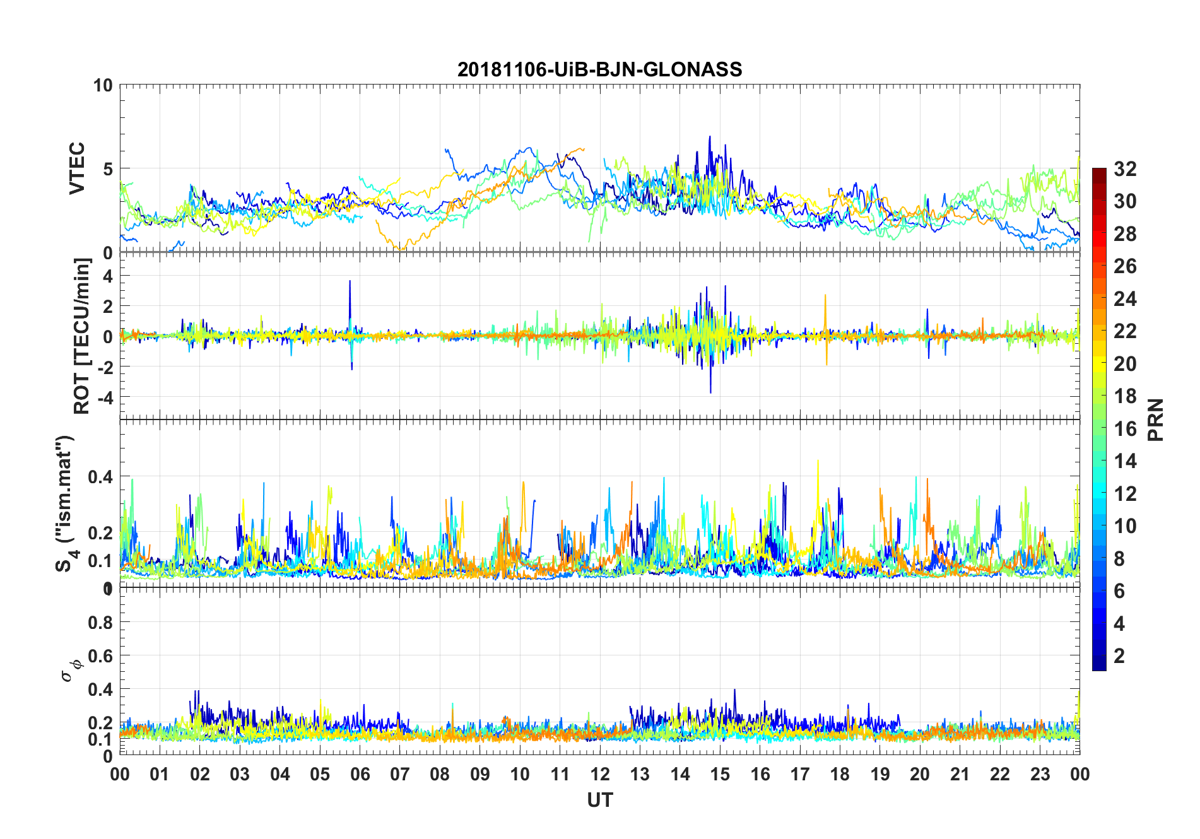The width and height of the screenshot is (1200, 839).
Task: Pick the dark red top of PRN colorbar
Action: pyautogui.click(x=1099, y=175)
